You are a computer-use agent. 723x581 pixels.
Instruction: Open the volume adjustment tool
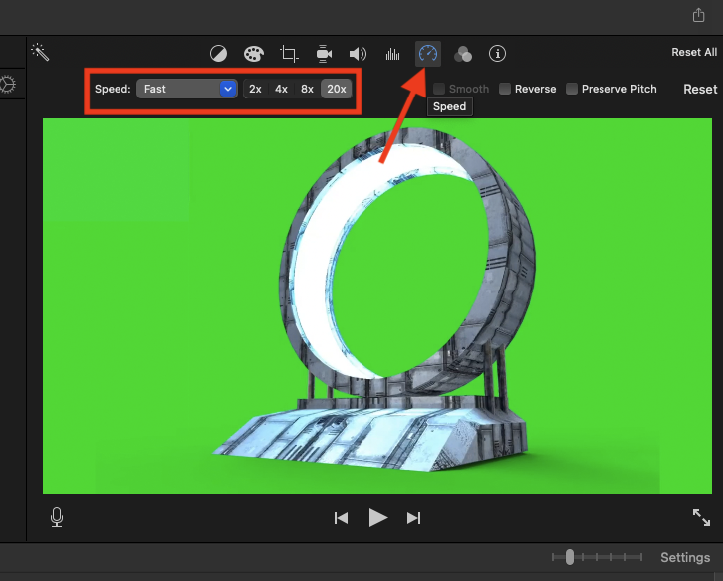tap(358, 54)
